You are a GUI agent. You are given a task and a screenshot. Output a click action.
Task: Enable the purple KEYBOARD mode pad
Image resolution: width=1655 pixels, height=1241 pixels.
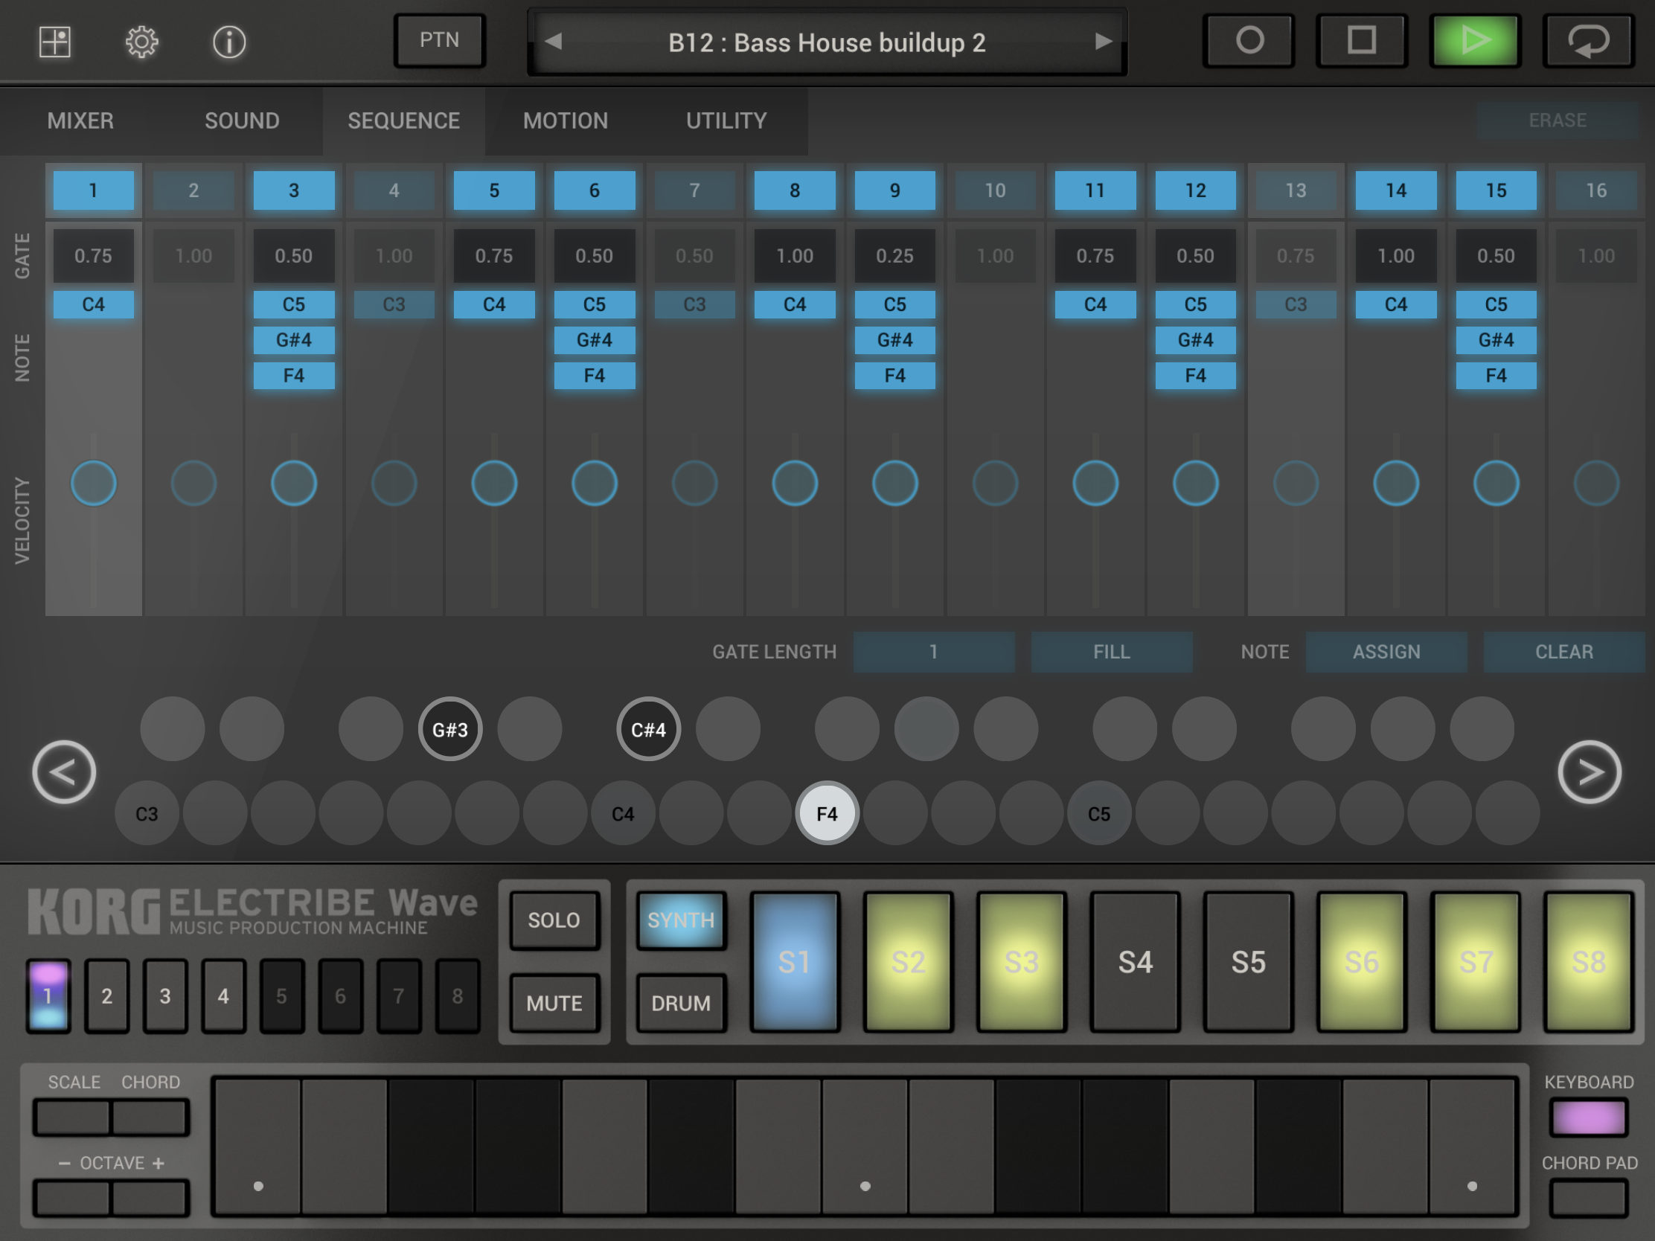point(1589,1118)
